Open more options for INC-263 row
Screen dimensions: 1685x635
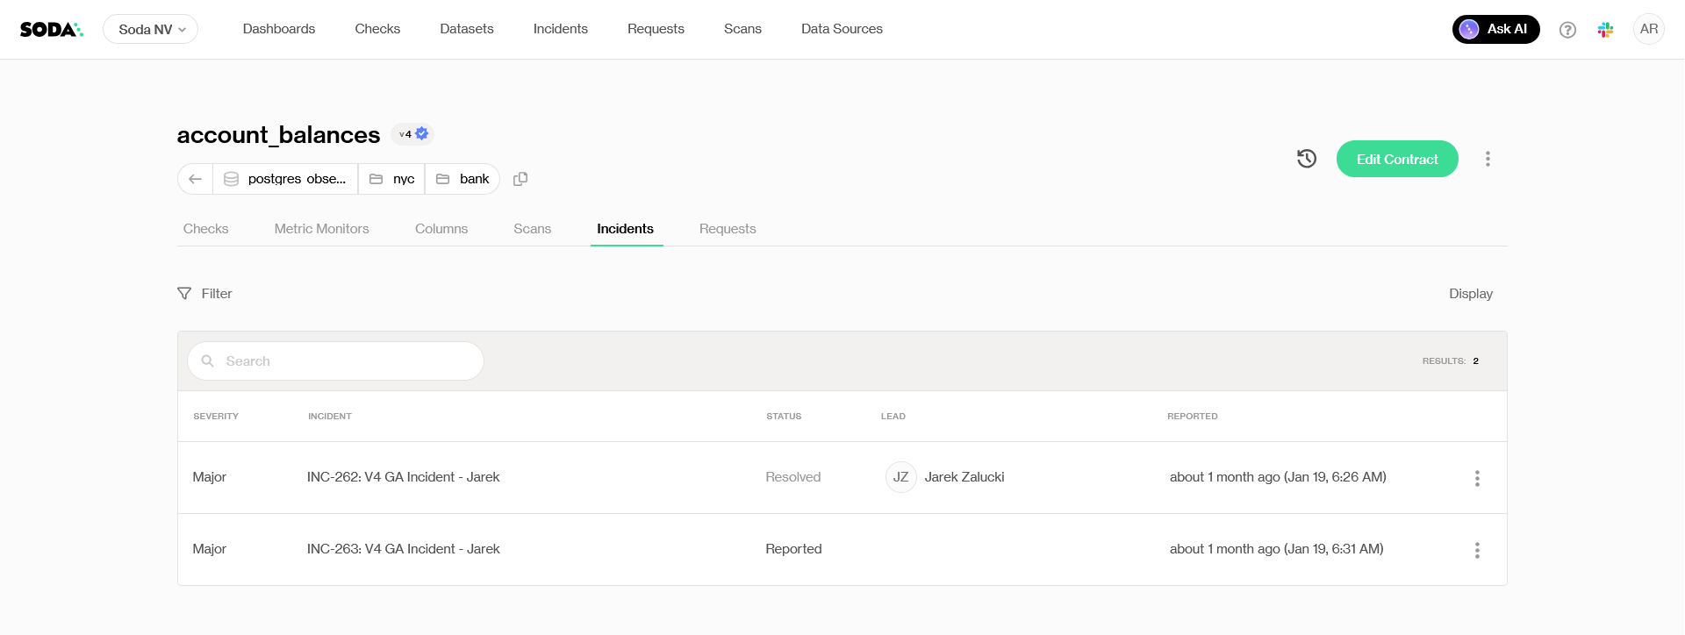click(x=1477, y=550)
